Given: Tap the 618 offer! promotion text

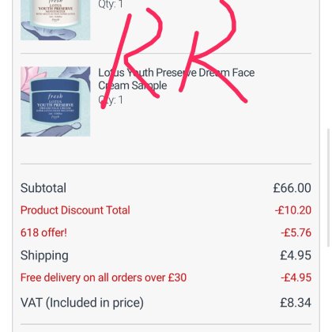Looking at the screenshot, I should point(43,232).
